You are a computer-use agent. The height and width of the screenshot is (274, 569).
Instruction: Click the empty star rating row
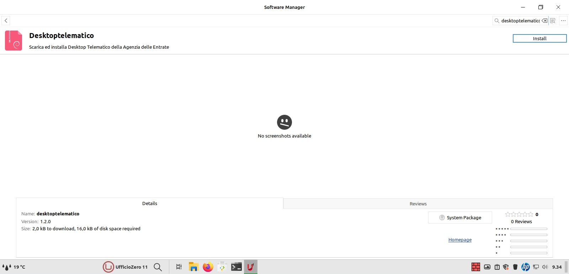click(x=519, y=214)
